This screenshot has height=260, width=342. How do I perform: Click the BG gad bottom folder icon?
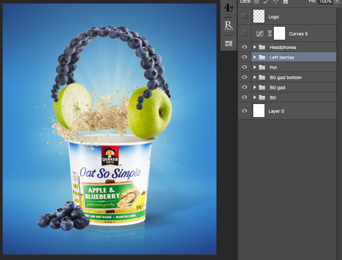(262, 77)
